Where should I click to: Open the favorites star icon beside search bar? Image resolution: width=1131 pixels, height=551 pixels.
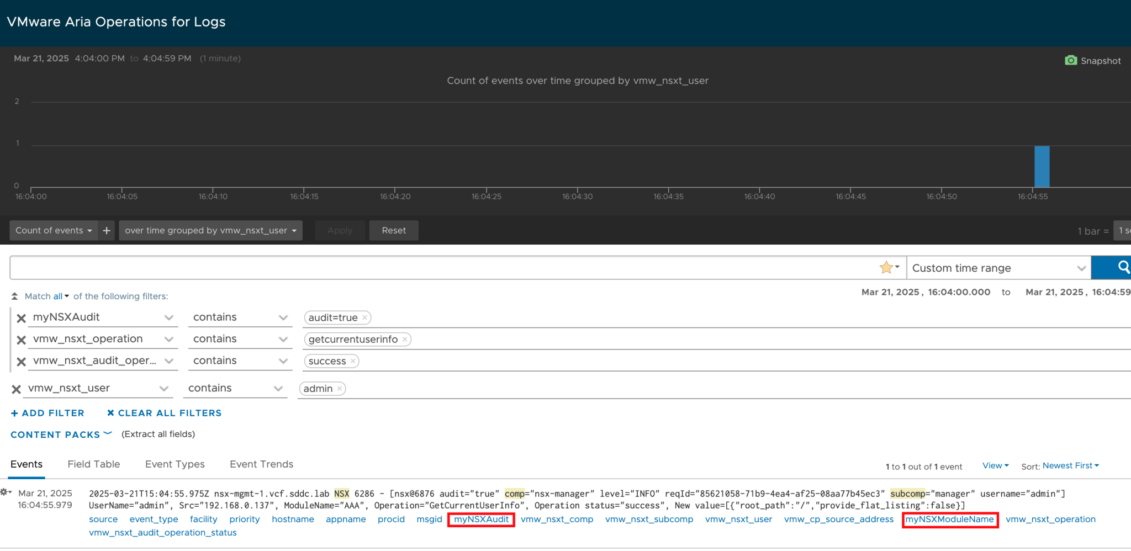tap(886, 268)
